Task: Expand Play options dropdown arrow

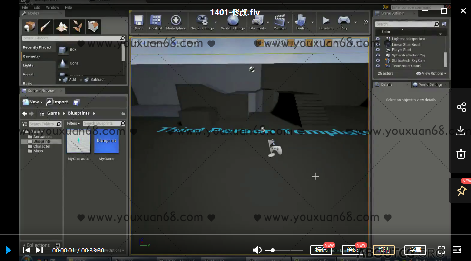Action: [x=355, y=22]
